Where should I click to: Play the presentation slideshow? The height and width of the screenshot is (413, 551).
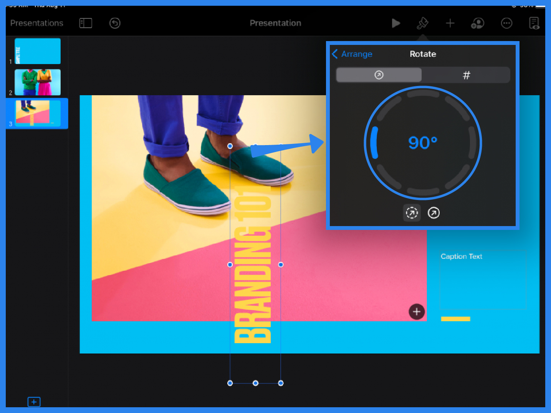[396, 23]
